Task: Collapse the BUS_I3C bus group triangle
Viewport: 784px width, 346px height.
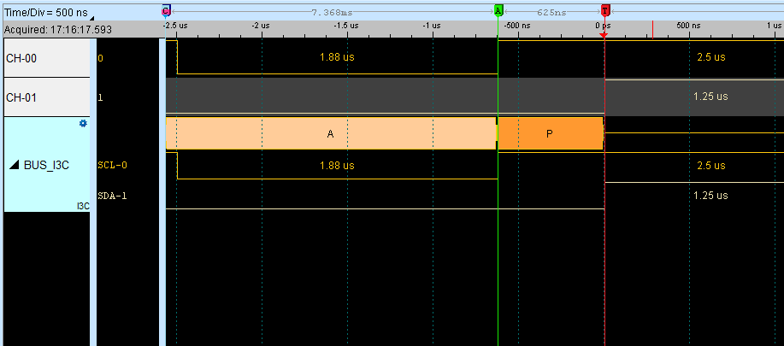Action: click(14, 166)
